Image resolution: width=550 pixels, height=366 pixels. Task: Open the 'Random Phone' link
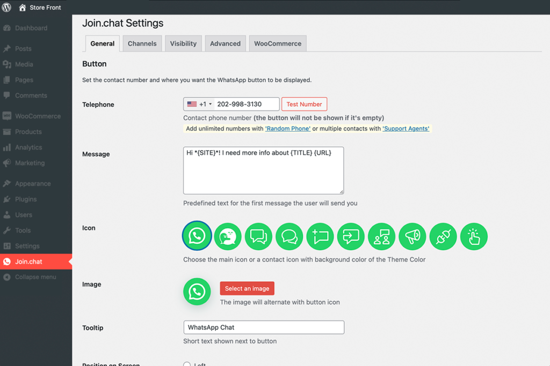[288, 129]
